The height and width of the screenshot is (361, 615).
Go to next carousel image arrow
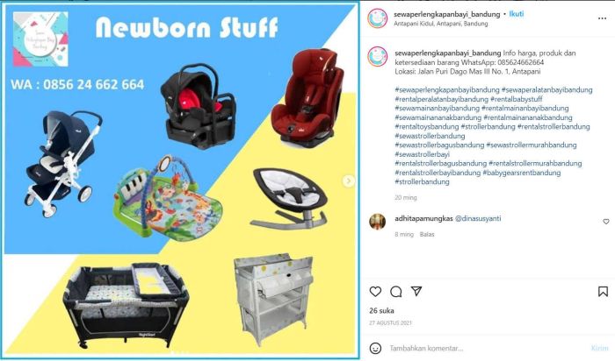tap(348, 180)
